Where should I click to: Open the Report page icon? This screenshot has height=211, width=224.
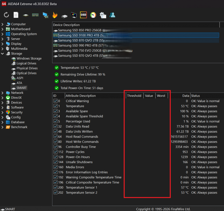16,15
